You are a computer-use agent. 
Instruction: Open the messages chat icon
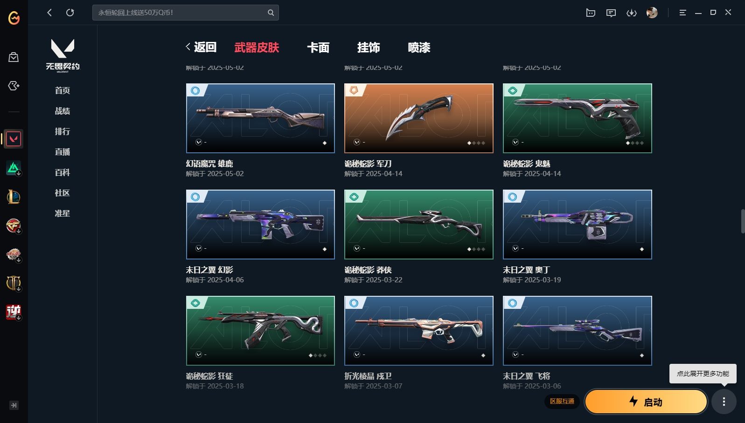[611, 13]
